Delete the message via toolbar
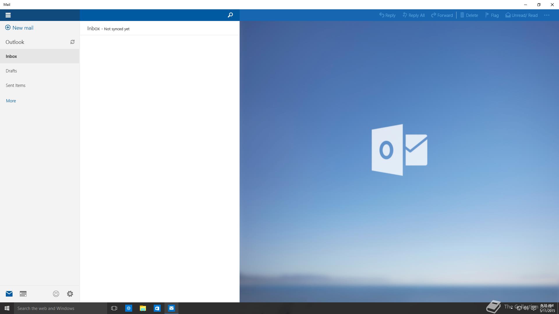559x314 pixels. (469, 15)
